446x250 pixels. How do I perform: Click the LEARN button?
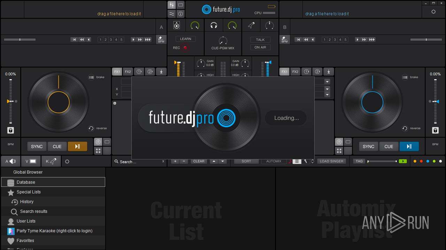click(x=186, y=39)
